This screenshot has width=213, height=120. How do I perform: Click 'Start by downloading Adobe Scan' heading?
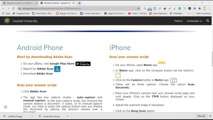point(45,57)
